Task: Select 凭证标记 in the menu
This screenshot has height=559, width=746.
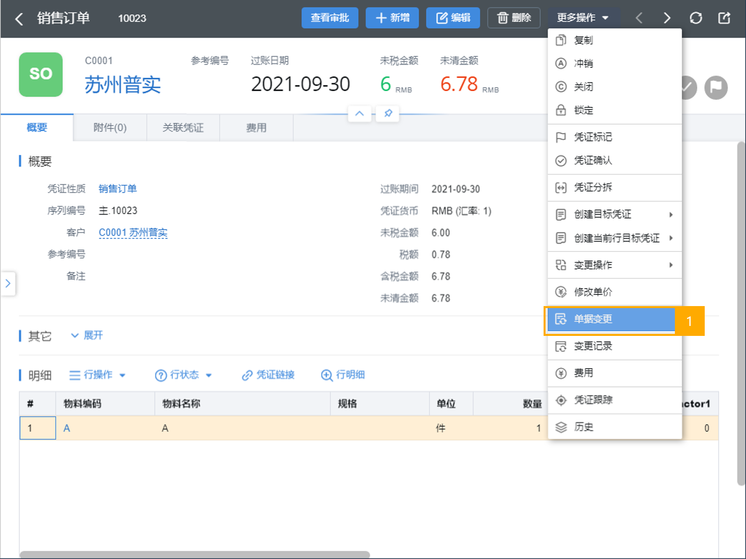Action: pyautogui.click(x=615, y=137)
